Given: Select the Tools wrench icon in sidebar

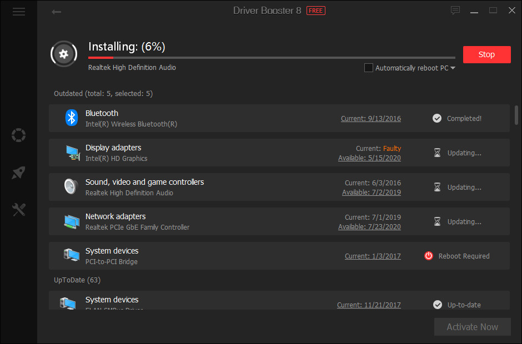Looking at the screenshot, I should pos(18,209).
